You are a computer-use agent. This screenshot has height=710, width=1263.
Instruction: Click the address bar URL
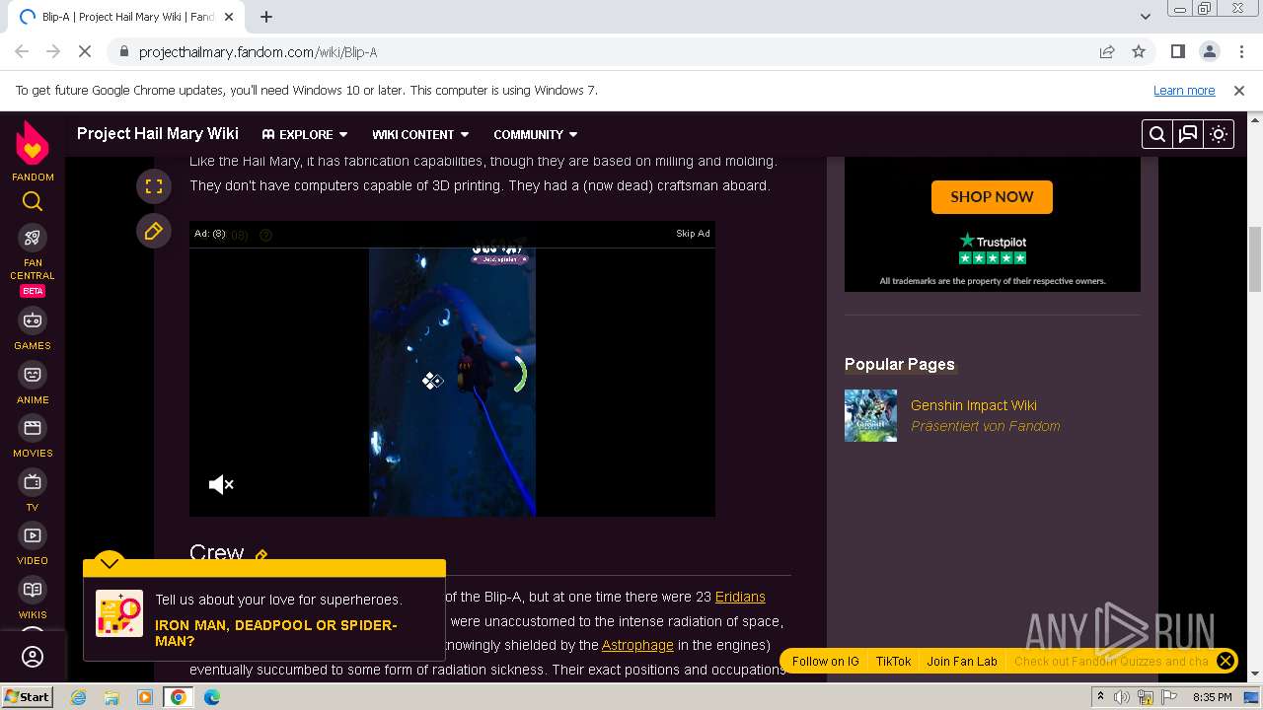click(258, 52)
